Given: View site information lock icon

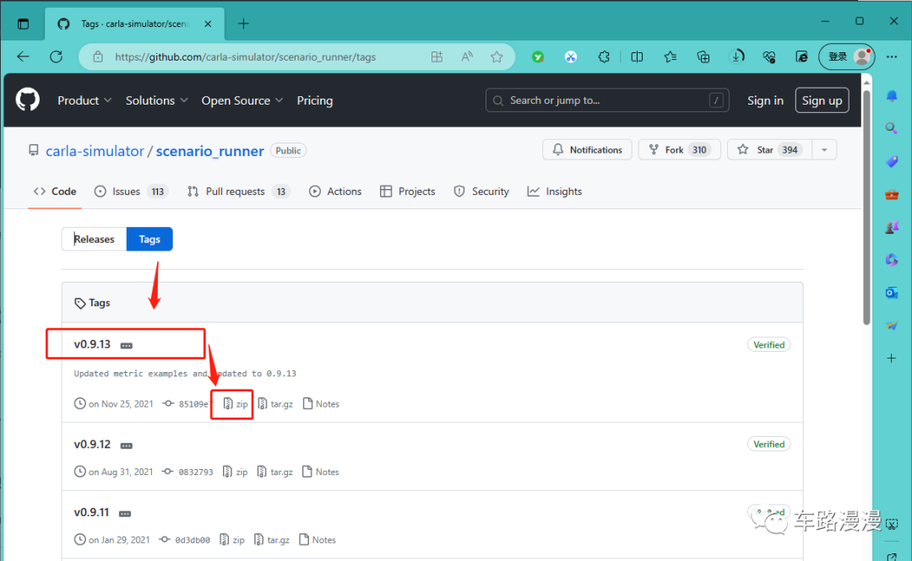Looking at the screenshot, I should 98,57.
